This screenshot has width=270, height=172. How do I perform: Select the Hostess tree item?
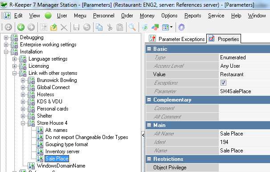45,94
